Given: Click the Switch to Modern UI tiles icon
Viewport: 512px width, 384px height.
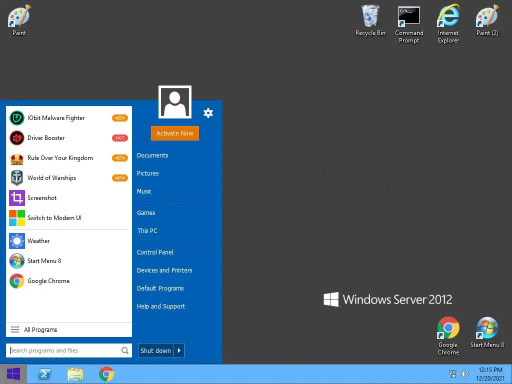Looking at the screenshot, I should tap(16, 218).
